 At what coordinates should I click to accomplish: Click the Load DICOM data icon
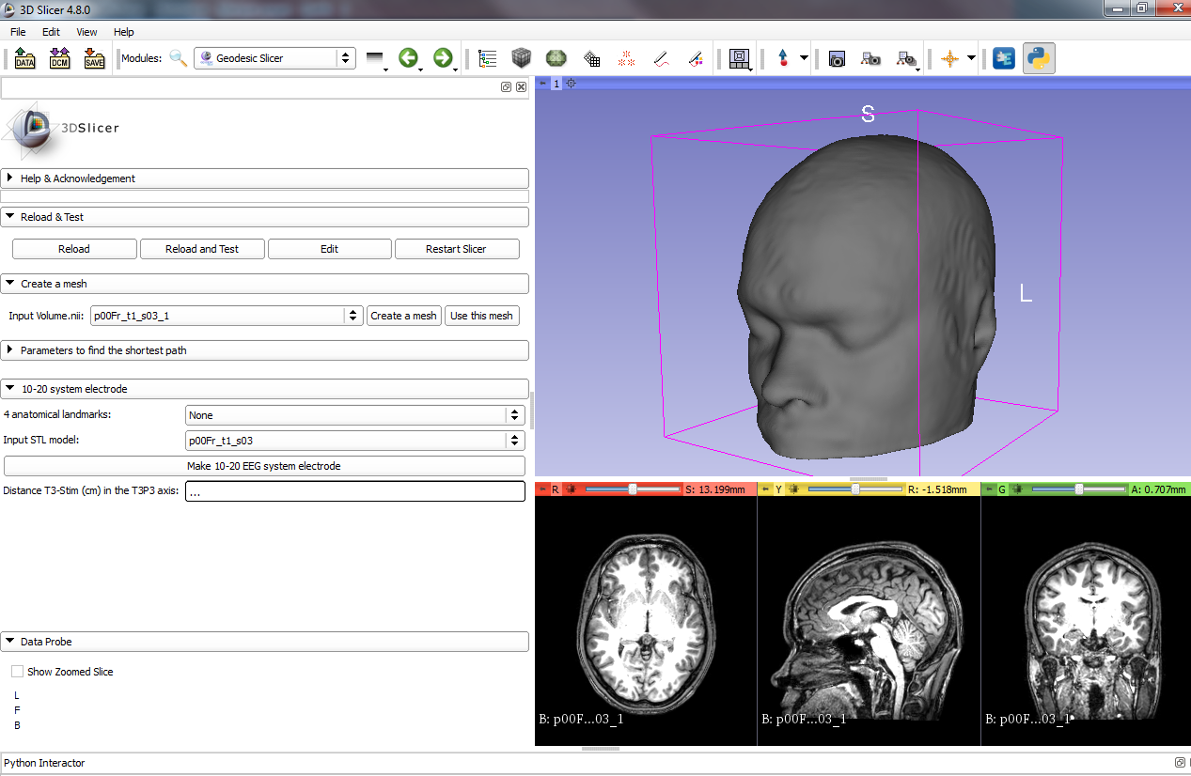point(59,58)
